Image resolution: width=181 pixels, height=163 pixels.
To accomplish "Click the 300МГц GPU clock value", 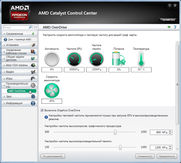I will (x=74, y=70).
